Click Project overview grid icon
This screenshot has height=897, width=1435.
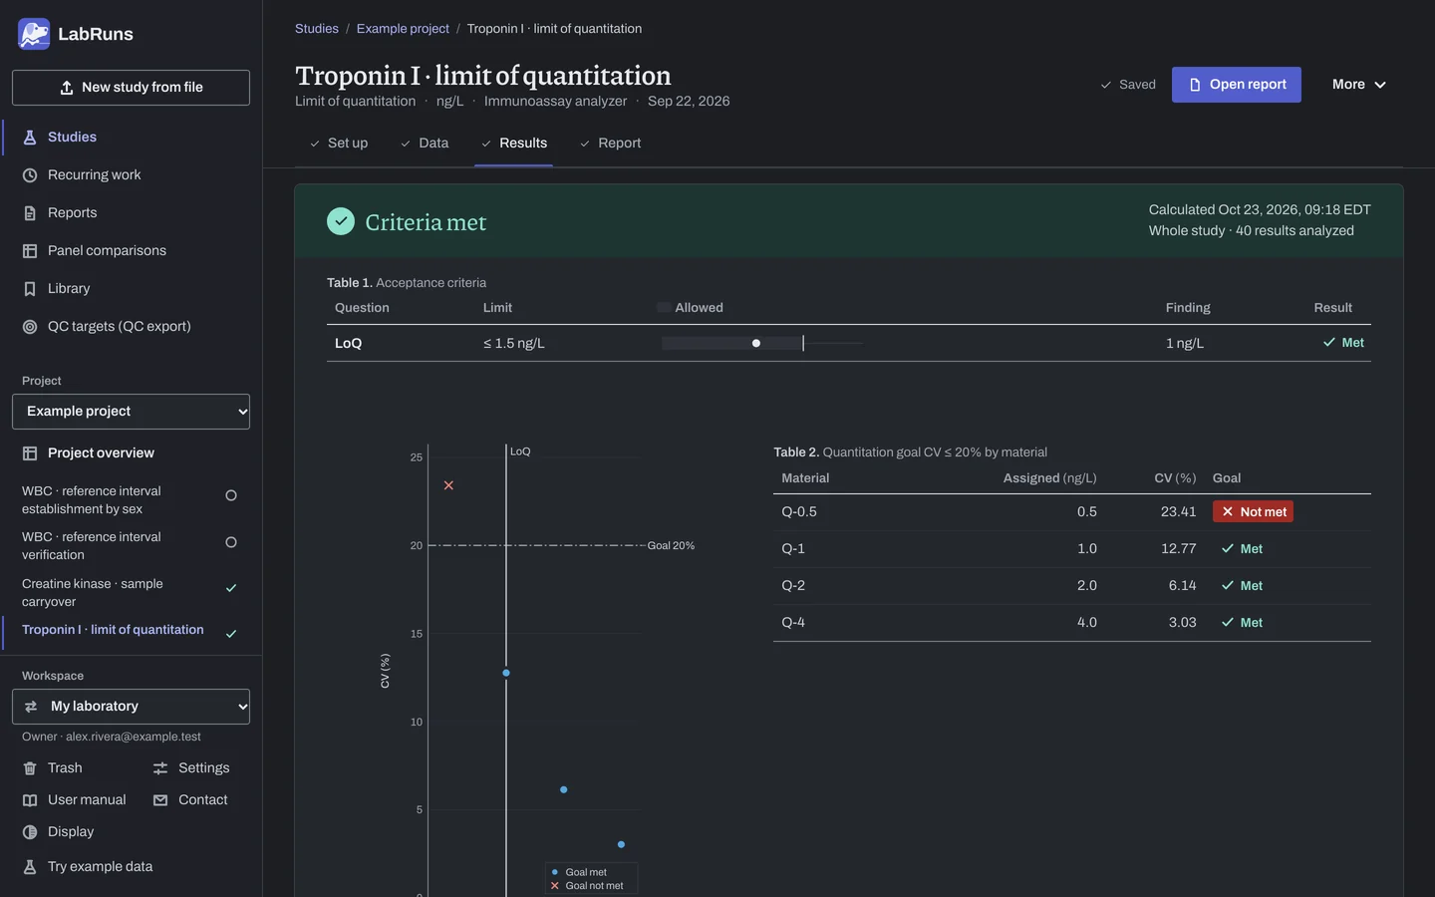point(30,453)
